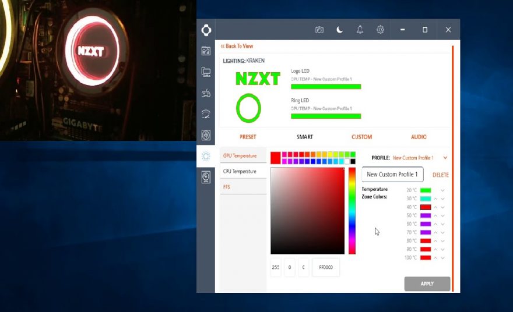Select the 90 °C red zone color
This screenshot has height=312, width=513.
pyautogui.click(x=426, y=249)
